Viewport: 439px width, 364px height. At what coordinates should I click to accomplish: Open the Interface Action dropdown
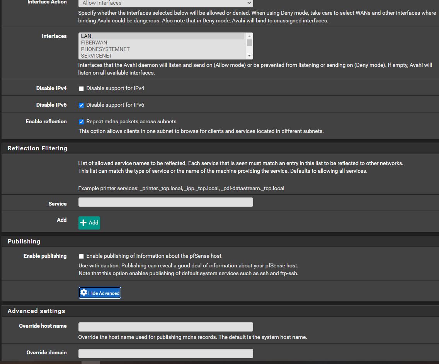click(165, 3)
